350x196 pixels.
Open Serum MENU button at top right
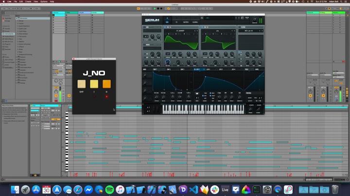247,18
